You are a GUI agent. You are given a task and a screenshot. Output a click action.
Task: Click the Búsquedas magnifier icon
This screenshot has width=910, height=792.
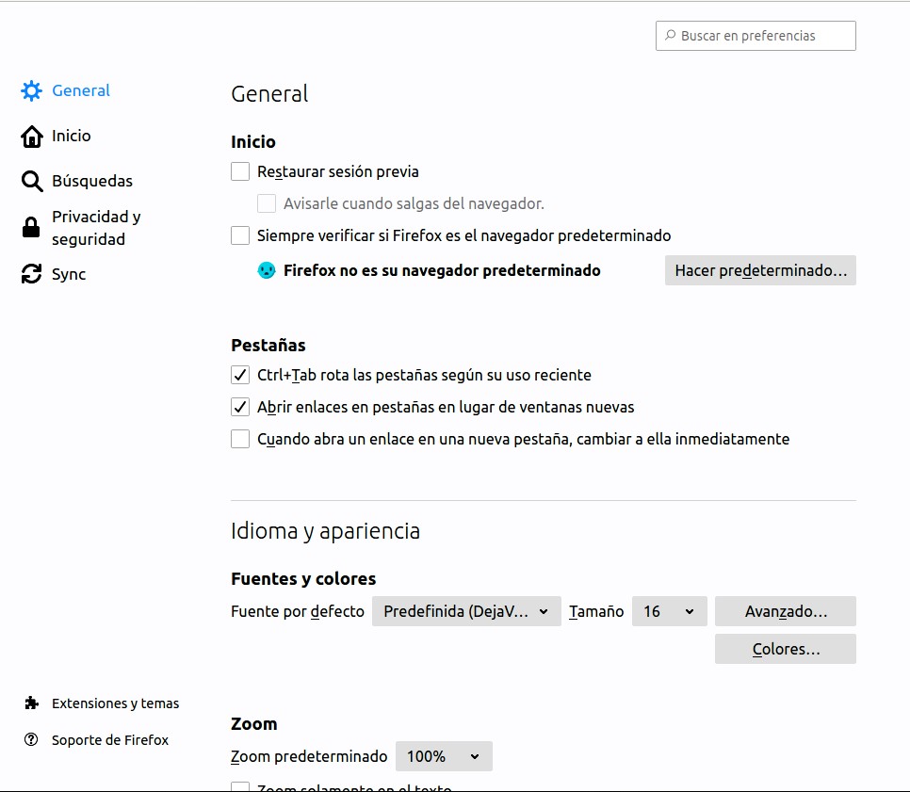31,181
